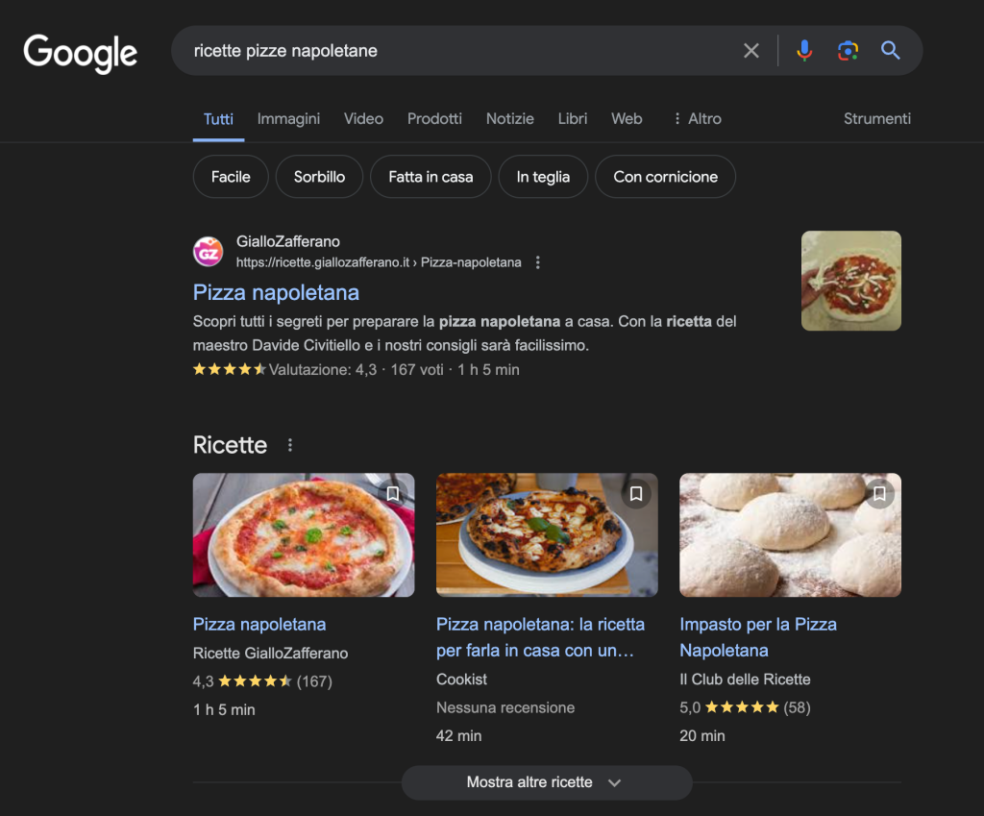Open the Prodotti tab
This screenshot has height=816, width=984.
434,118
